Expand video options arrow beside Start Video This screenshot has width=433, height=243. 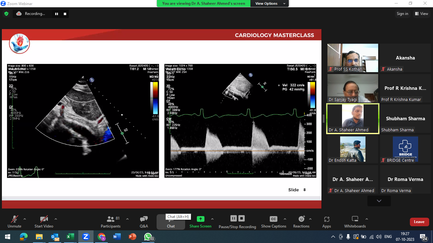[56, 219]
